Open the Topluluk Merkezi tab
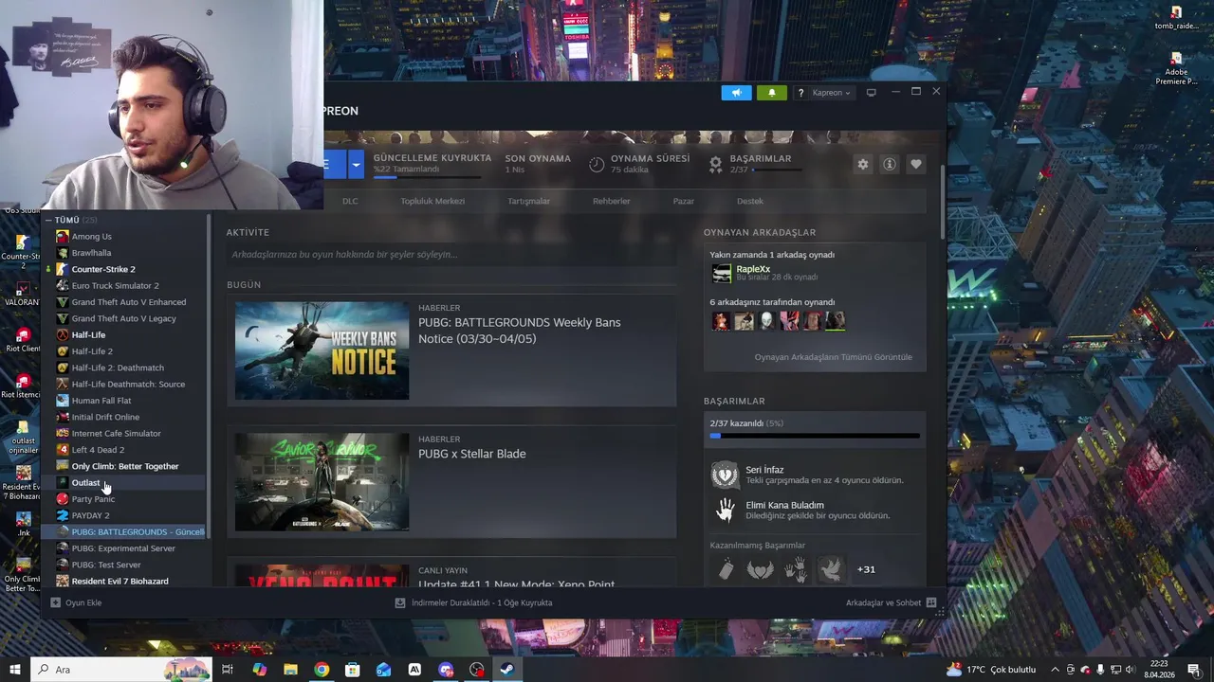This screenshot has width=1214, height=682. click(x=432, y=201)
